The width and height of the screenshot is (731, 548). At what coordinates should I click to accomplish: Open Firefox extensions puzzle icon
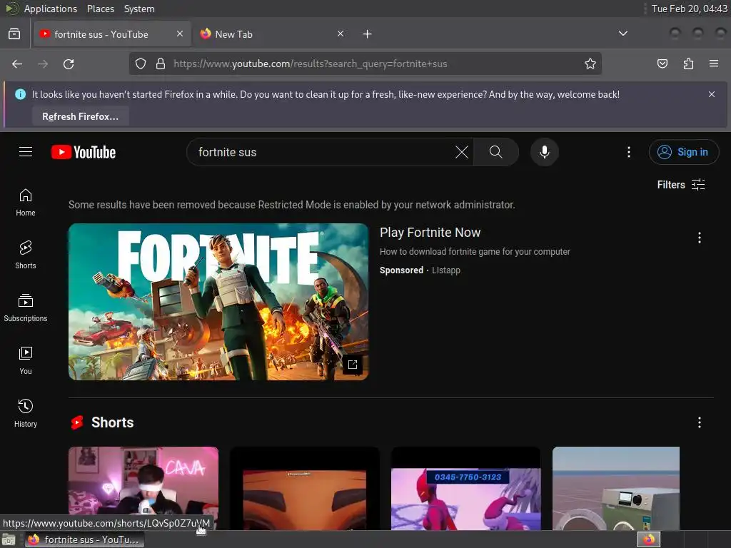tap(688, 64)
